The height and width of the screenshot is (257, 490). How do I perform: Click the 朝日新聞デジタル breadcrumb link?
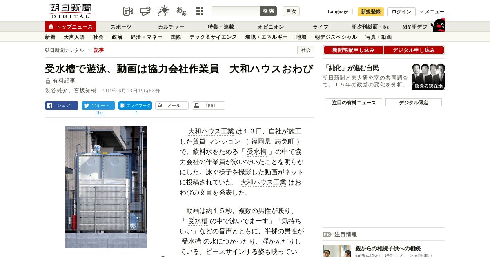coord(65,50)
